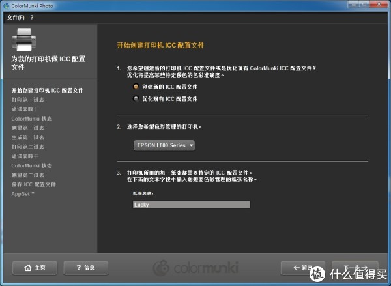Select sidebar step 开始创建打印机 ICC 配置文件
The height and width of the screenshot is (286, 391).
pyautogui.click(x=48, y=91)
